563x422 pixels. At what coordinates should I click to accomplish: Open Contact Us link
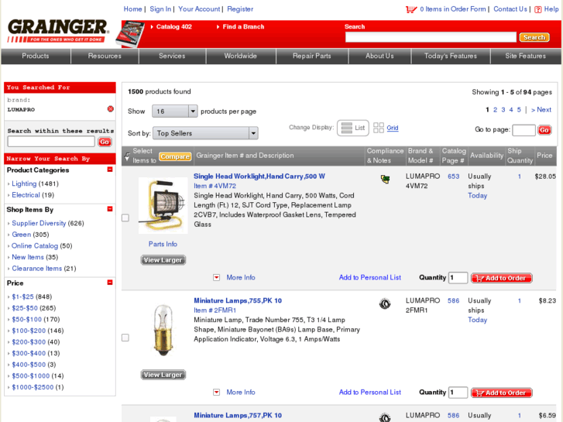pyautogui.click(x=510, y=9)
